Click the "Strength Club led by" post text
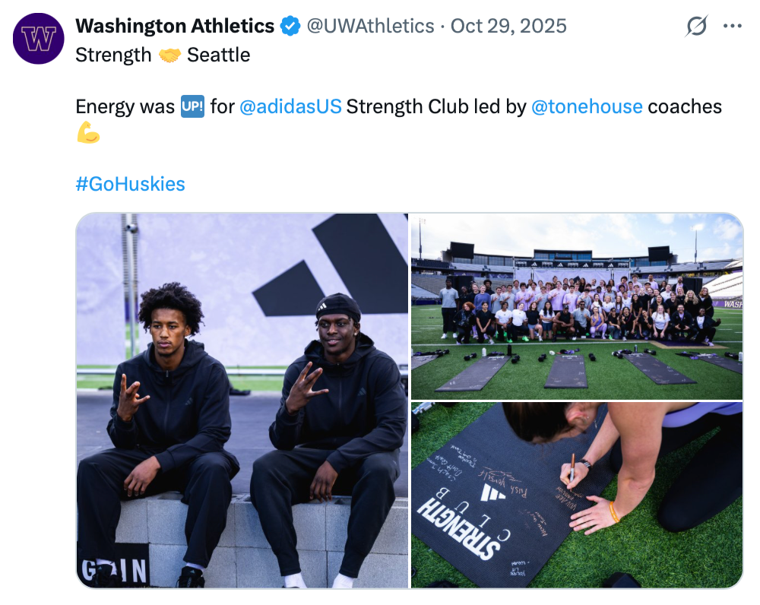Viewport: 760px width, 605px height. pyautogui.click(x=436, y=106)
